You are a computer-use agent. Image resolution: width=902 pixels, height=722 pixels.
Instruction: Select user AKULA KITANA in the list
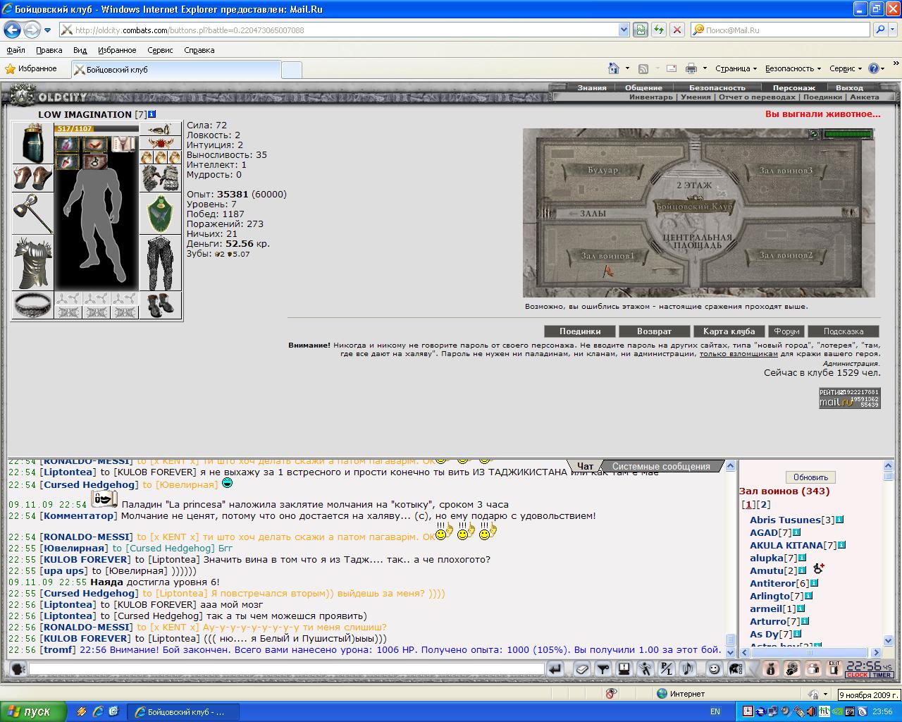pos(786,545)
